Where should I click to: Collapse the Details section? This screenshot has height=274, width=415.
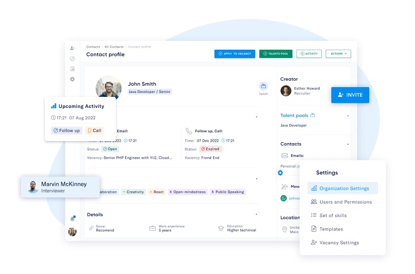(256, 214)
